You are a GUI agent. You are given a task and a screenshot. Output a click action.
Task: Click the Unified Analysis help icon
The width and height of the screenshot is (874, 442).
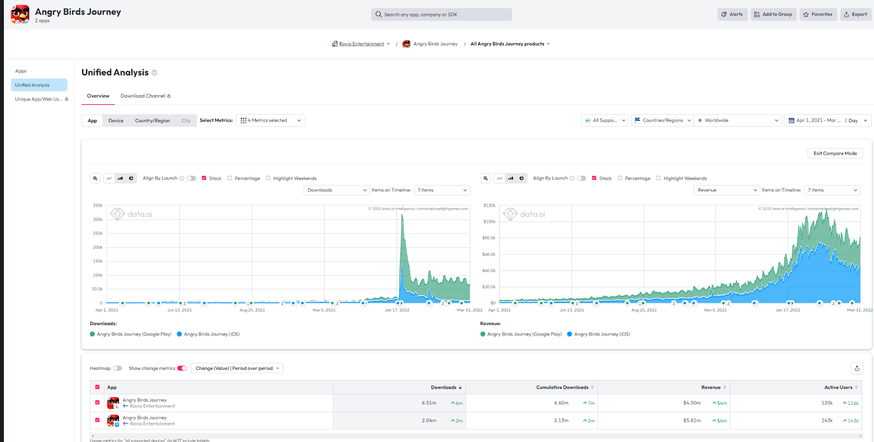pos(155,73)
